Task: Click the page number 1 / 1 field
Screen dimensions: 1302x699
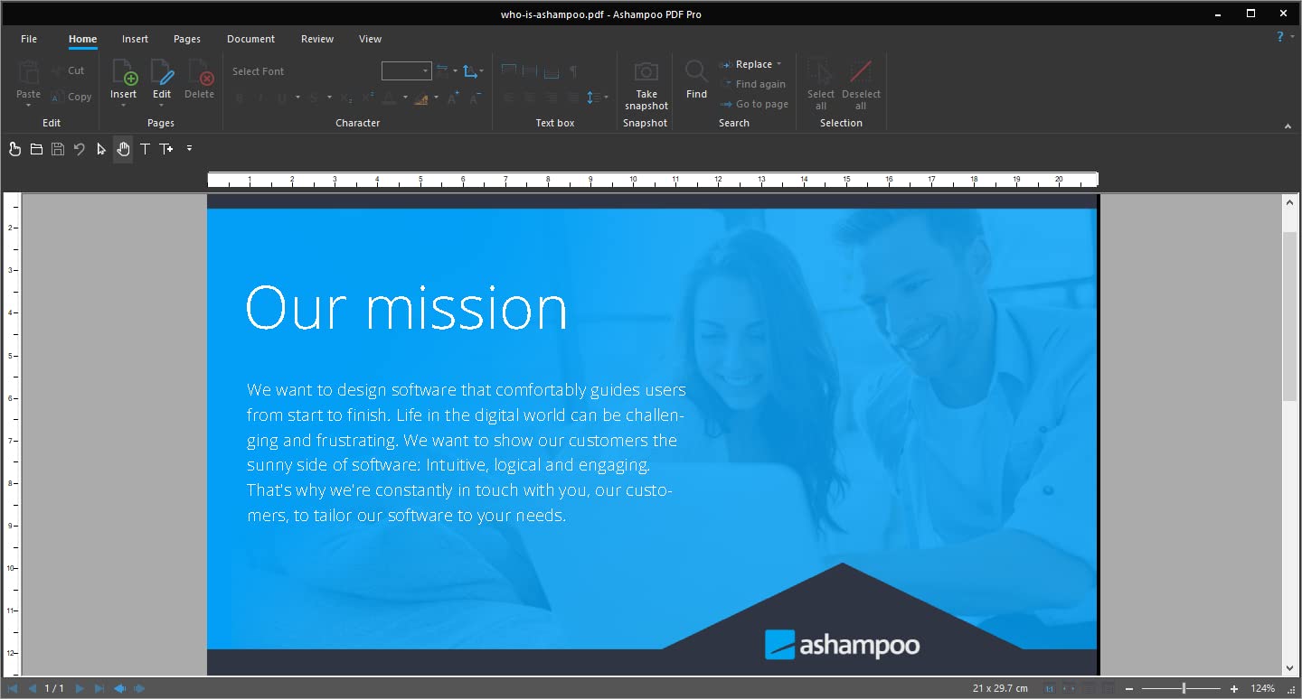Action: point(54,689)
